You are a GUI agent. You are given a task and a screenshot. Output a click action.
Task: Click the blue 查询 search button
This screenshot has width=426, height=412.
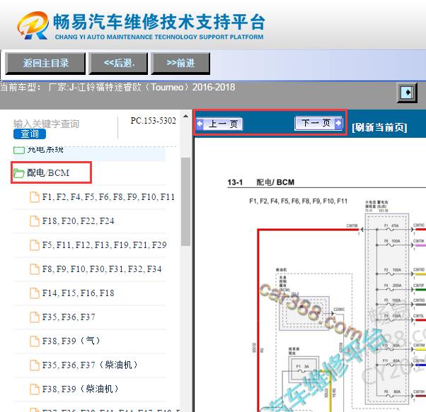tap(30, 134)
